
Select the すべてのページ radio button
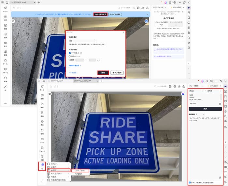(70, 53)
